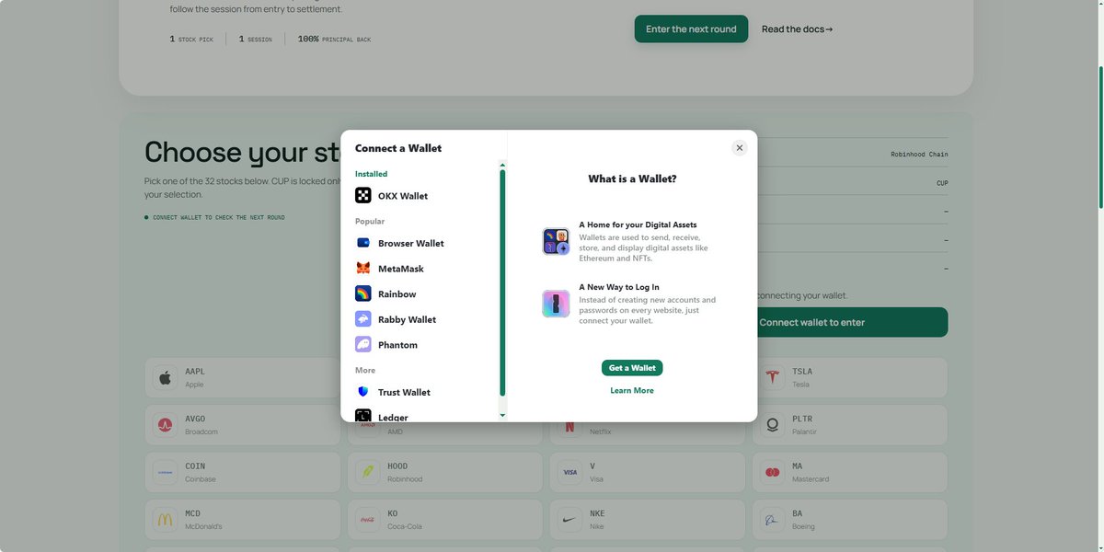Click the 'Robinhood Chain' value text
1104x552 pixels.
click(x=919, y=155)
